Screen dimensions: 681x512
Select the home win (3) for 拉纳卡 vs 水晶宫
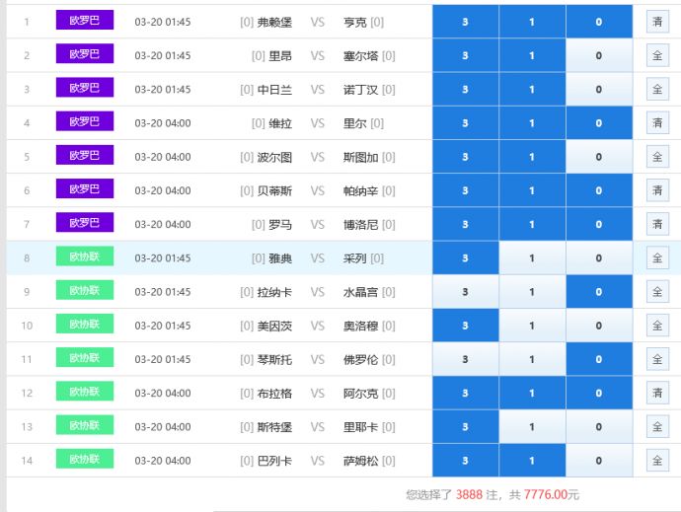click(x=465, y=292)
